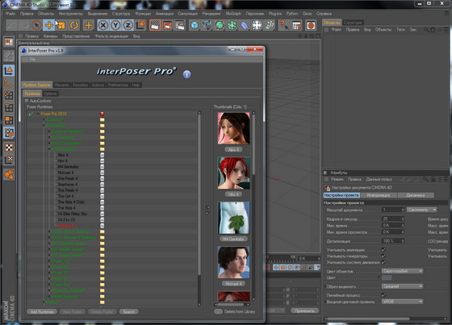Viewport: 452px width, 325px height.
Task: Toggle the AutoConform checkbox
Action: click(27, 101)
